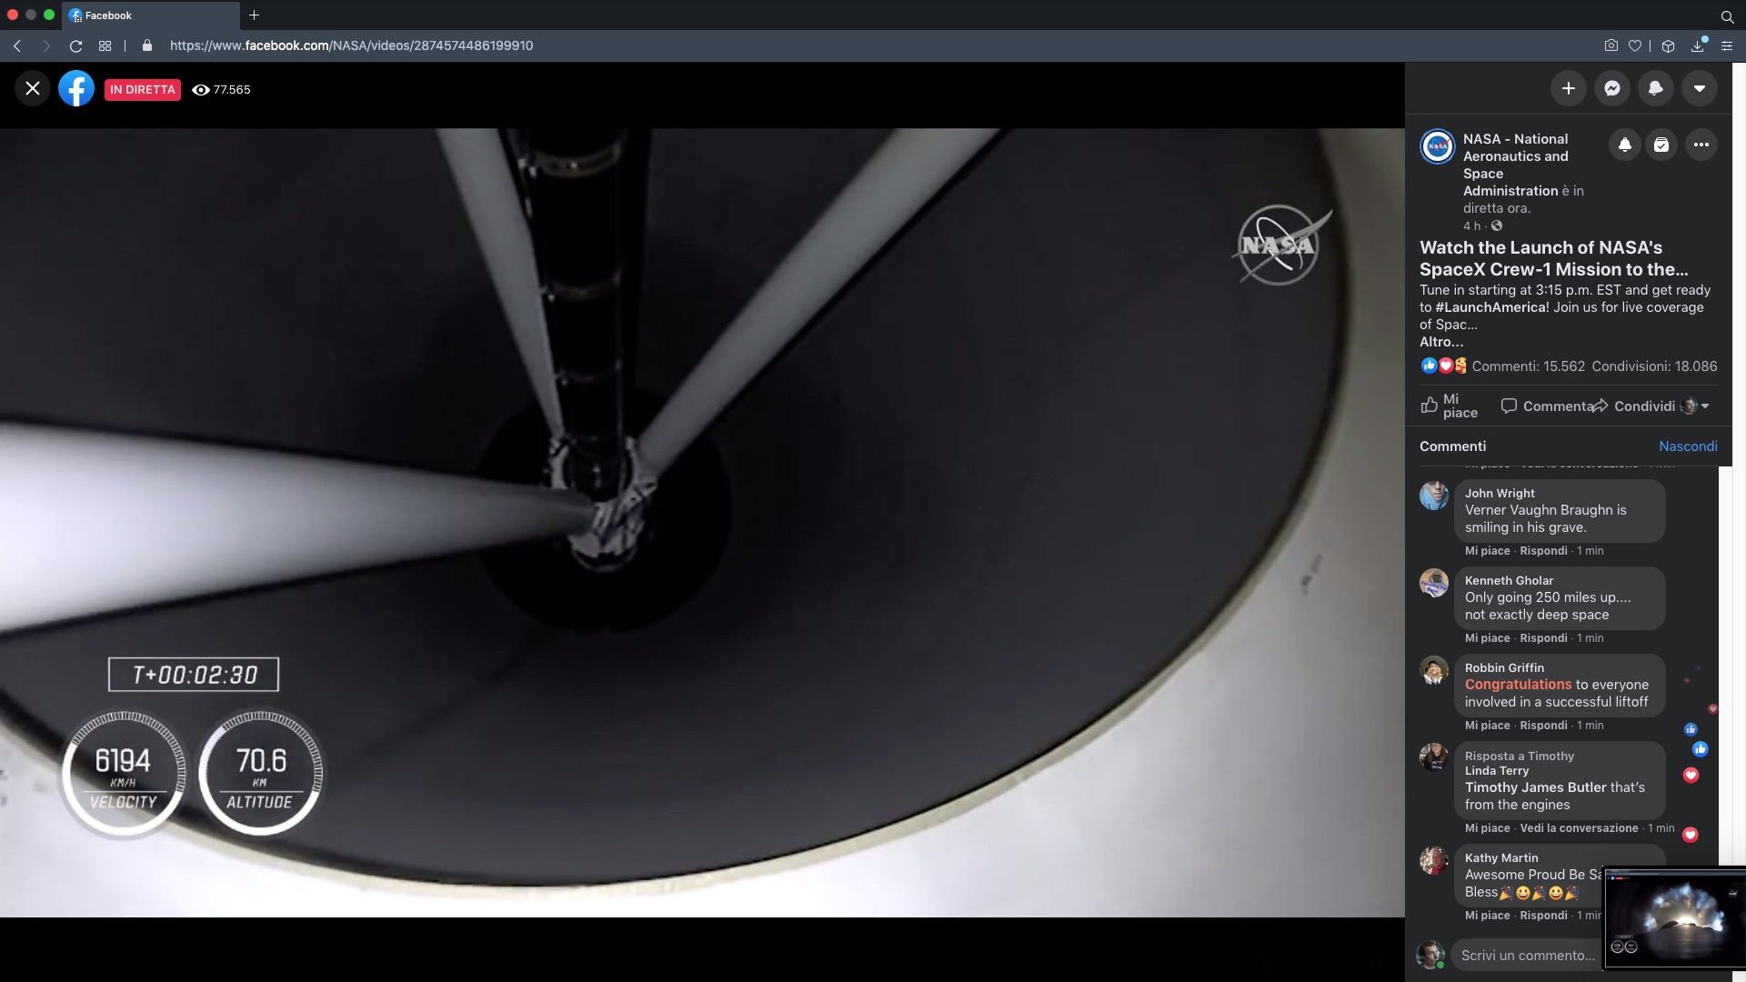Show the Condivisioni: 18.086 list
1746x982 pixels.
pos(1654,366)
